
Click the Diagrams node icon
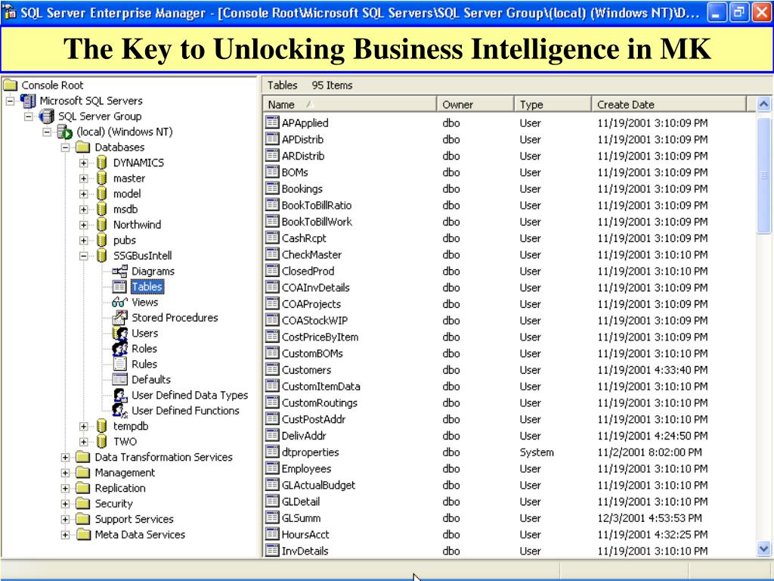[x=120, y=272]
